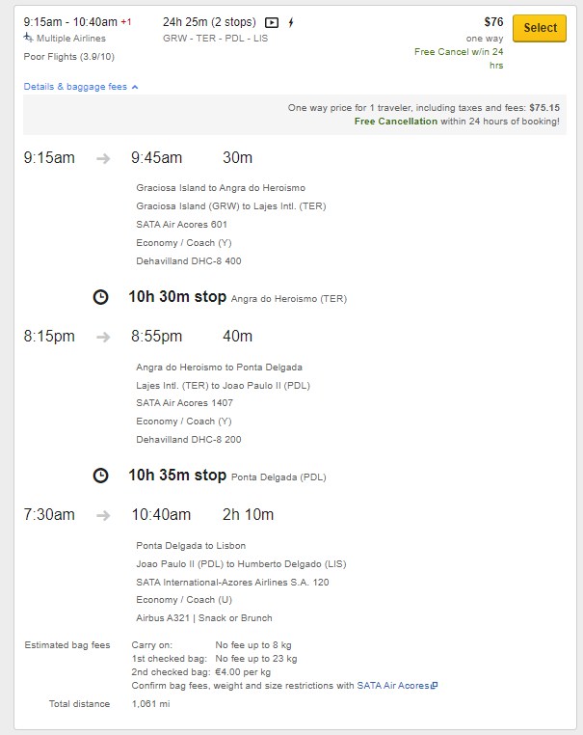Click the clock icon beside 10h 35m stop
This screenshot has height=735, width=583.
pyautogui.click(x=100, y=476)
